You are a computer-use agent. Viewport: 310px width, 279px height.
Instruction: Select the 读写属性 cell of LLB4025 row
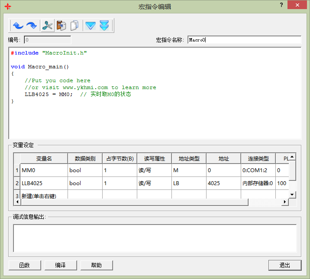(x=154, y=183)
